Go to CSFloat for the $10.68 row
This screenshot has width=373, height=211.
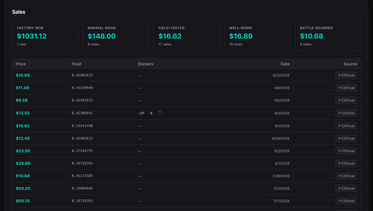[346, 176]
